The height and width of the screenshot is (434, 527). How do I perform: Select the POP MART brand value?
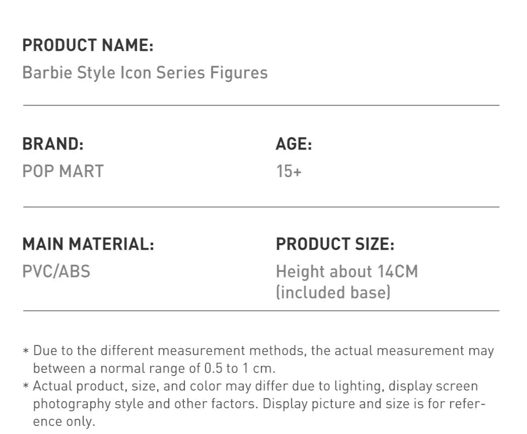(63, 171)
